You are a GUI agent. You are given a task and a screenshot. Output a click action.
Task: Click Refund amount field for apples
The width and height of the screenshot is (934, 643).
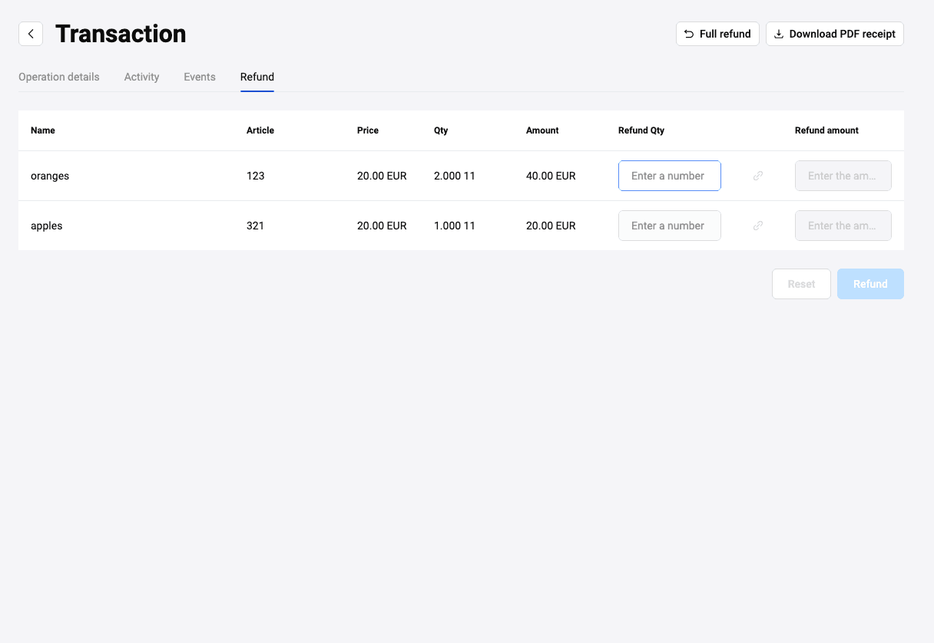tap(843, 226)
